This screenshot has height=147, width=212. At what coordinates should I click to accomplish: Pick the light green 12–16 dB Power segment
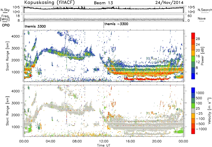193,59
